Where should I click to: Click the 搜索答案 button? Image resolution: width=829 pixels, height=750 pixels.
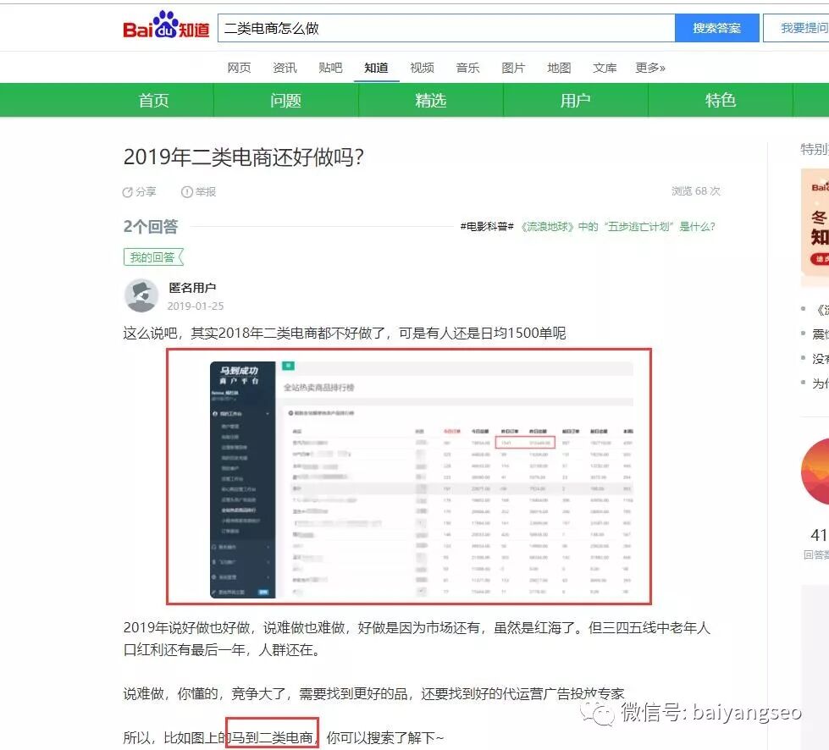click(716, 28)
